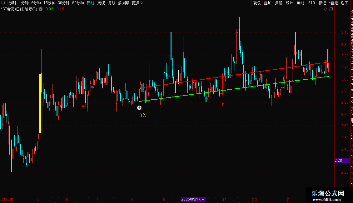
Task: Click the white plus 介入 marker
Action: [139, 108]
